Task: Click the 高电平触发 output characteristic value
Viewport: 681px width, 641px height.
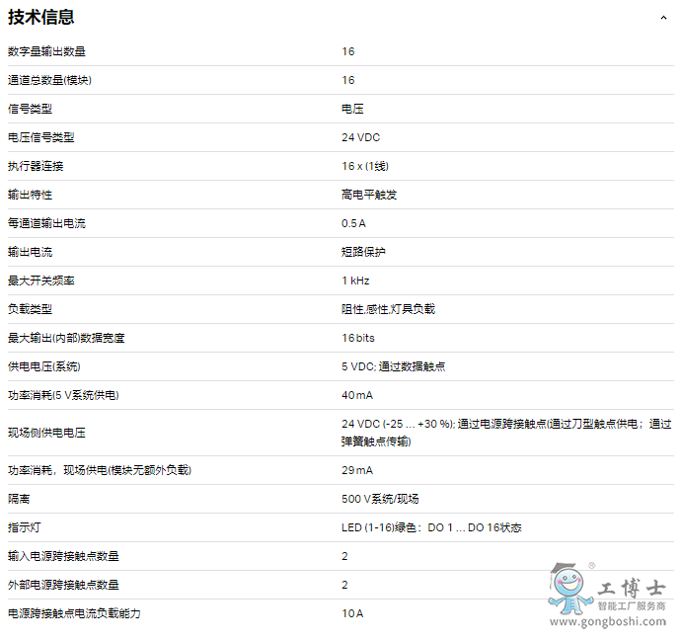Action: pyautogui.click(x=369, y=195)
